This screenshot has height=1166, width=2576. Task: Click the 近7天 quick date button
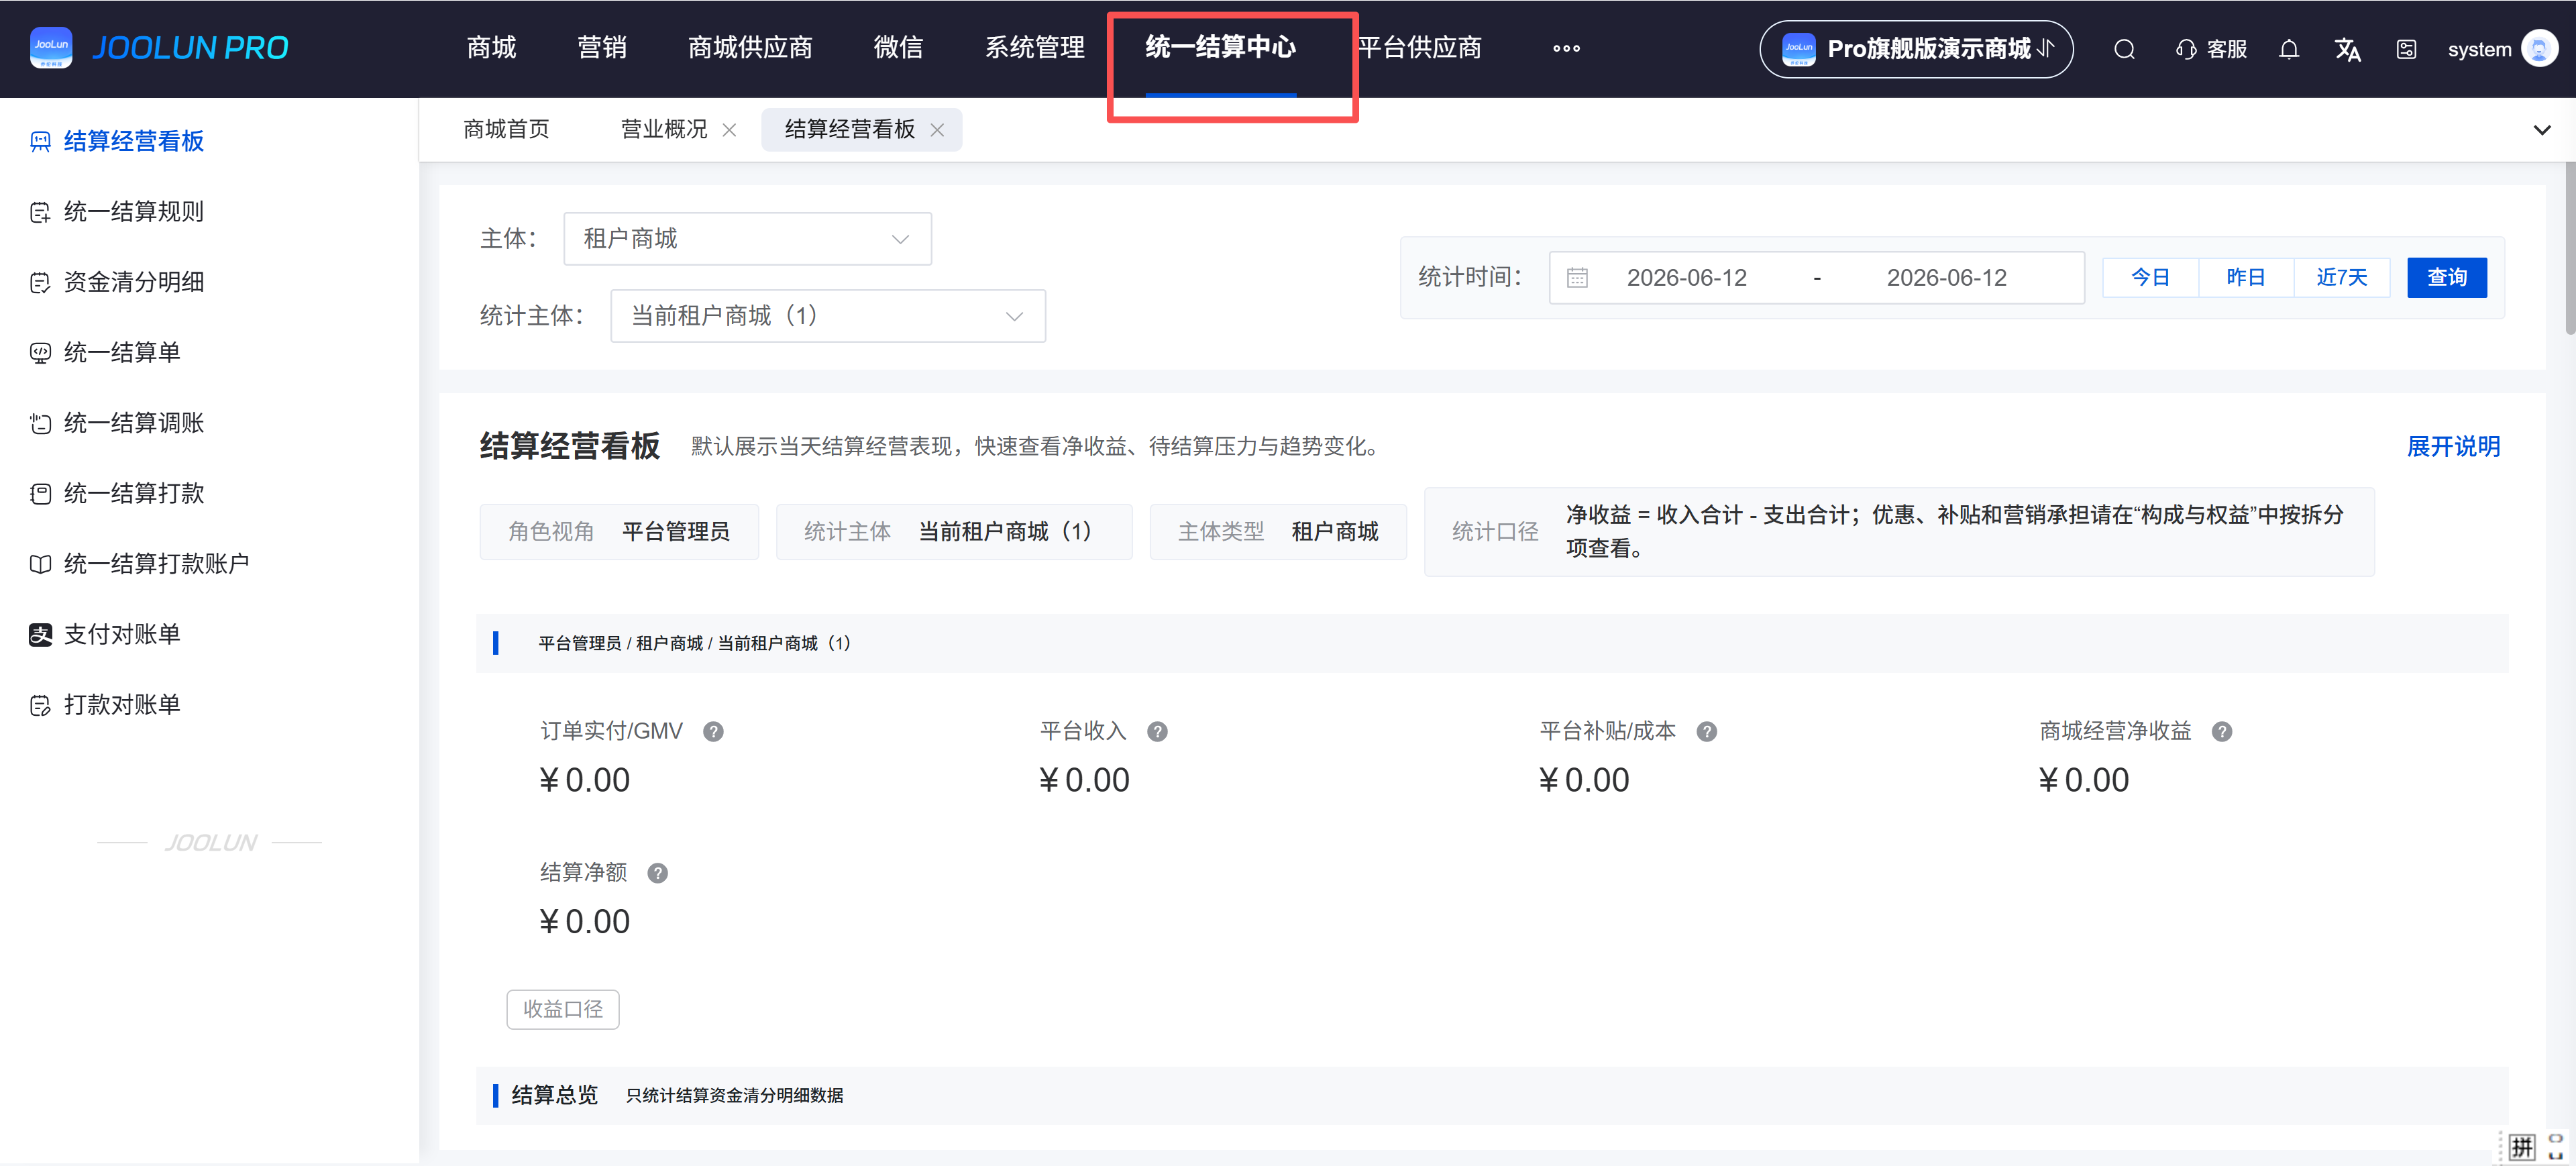2342,278
